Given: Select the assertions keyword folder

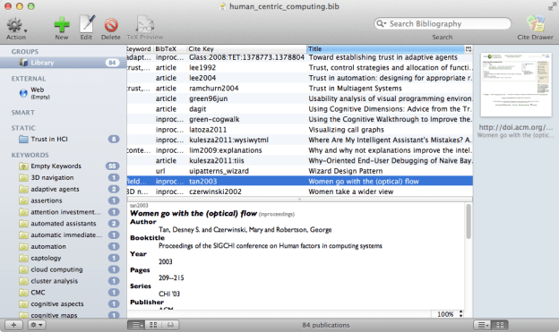Looking at the screenshot, I should (x=63, y=200).
